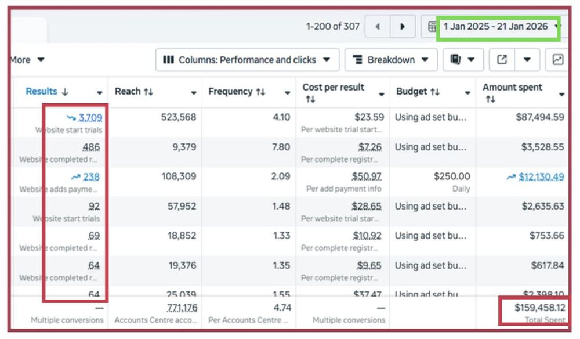Open Results column options caret
This screenshot has height=339, width=580.
pos(100,93)
